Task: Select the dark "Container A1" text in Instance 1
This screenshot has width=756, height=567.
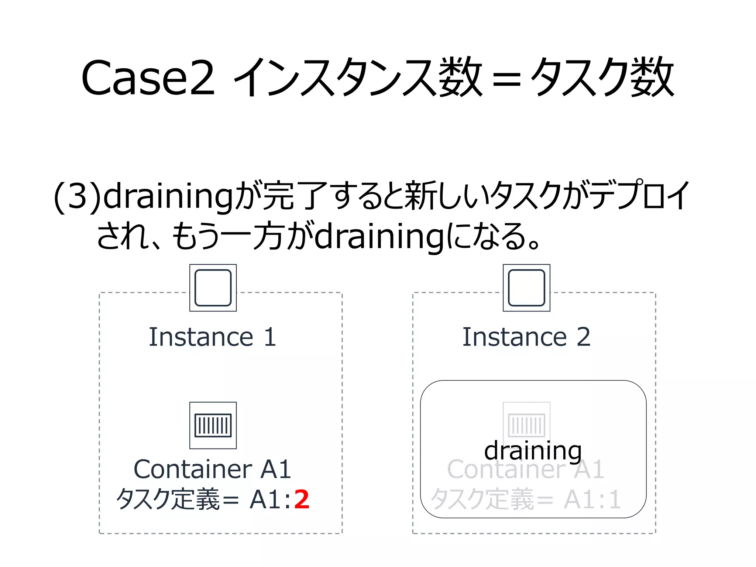Action: coord(213,469)
